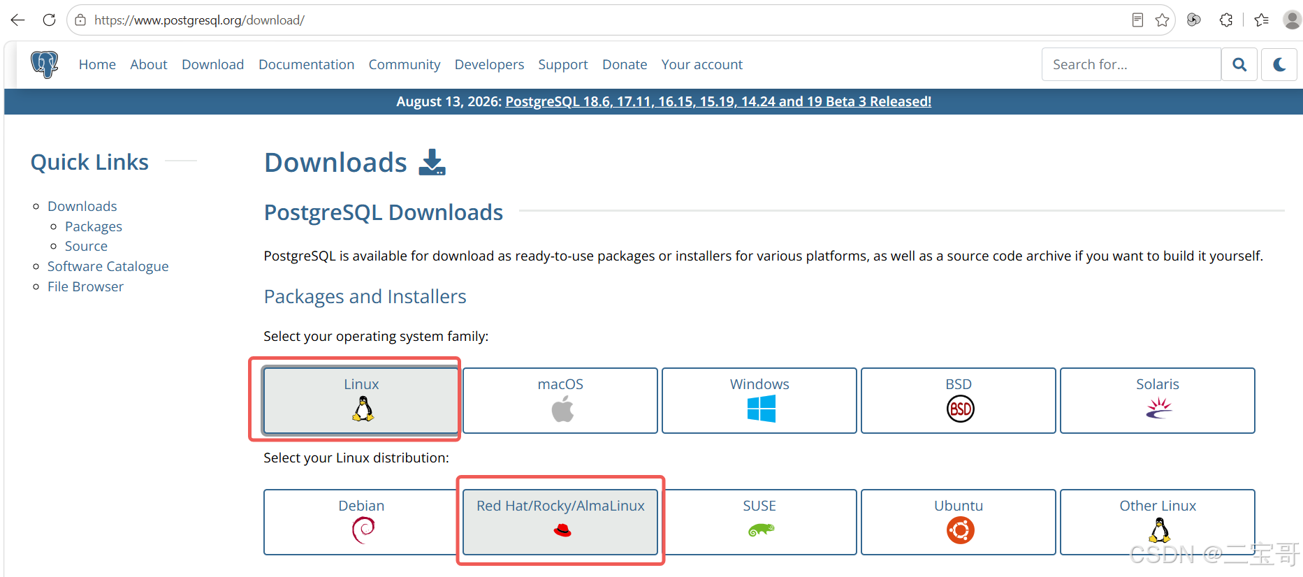Click the Search for... input field
The image size is (1303, 577).
[x=1131, y=64]
